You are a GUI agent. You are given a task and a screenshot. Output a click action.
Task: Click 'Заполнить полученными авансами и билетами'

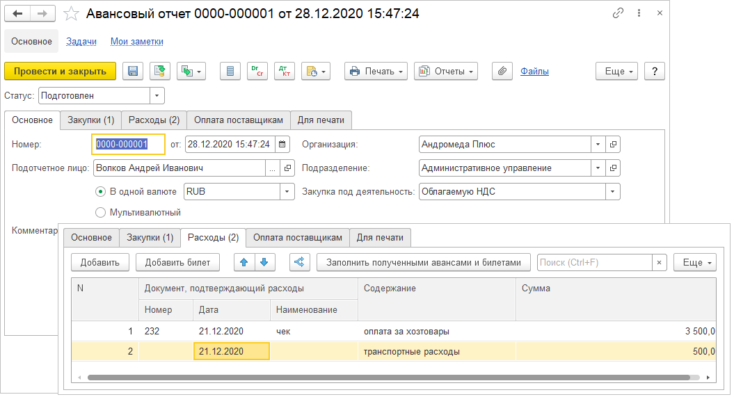tap(424, 262)
